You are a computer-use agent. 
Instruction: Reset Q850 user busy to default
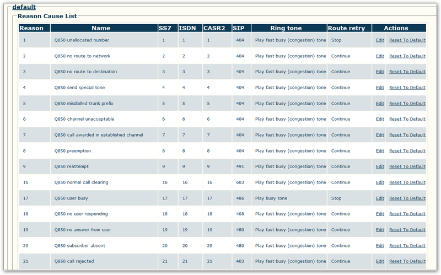coord(407,198)
